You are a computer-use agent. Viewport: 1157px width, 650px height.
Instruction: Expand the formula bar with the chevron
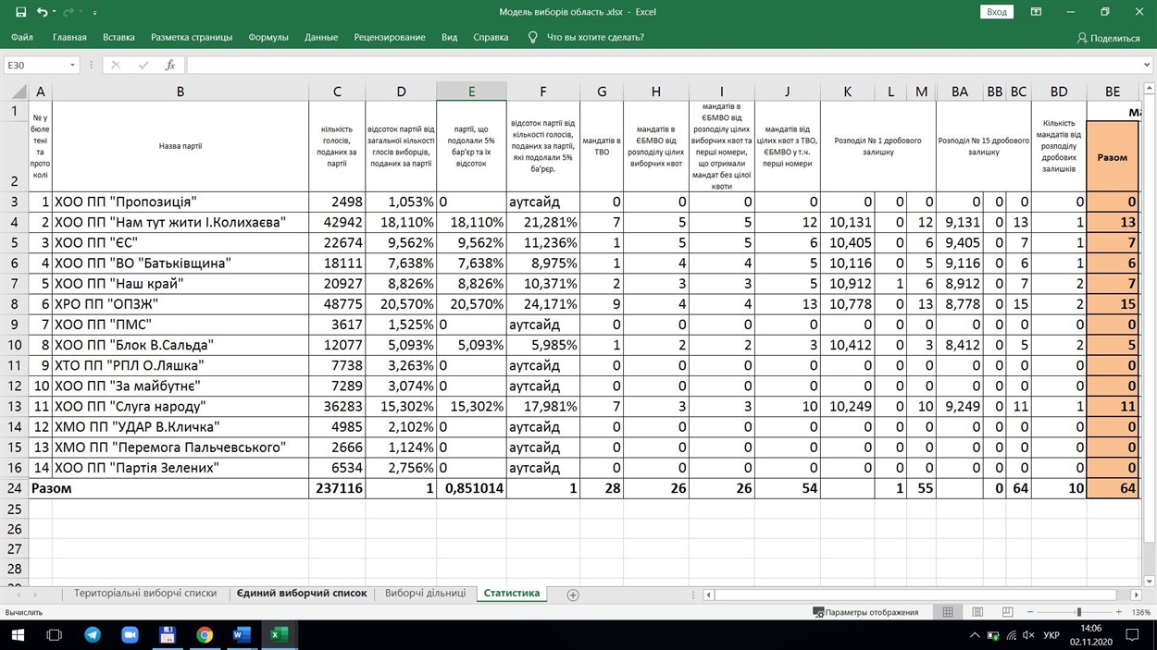point(1147,66)
